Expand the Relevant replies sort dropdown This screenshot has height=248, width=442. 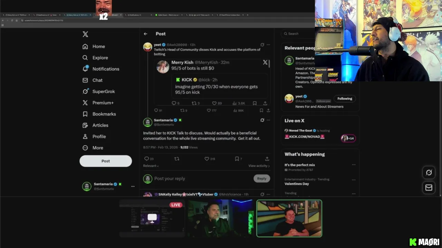point(151,166)
